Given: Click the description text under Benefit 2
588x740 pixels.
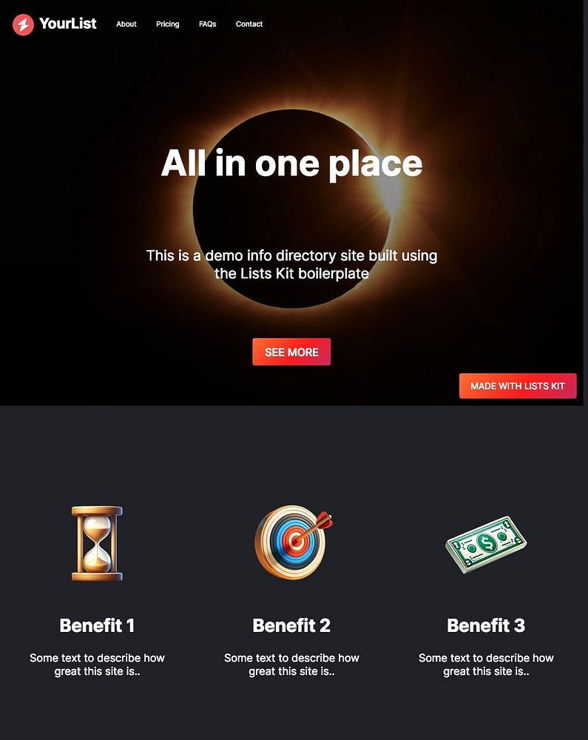Looking at the screenshot, I should click(x=291, y=665).
